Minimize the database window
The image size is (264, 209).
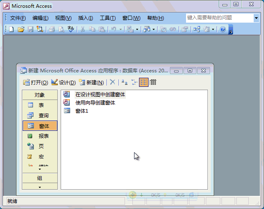(176, 71)
